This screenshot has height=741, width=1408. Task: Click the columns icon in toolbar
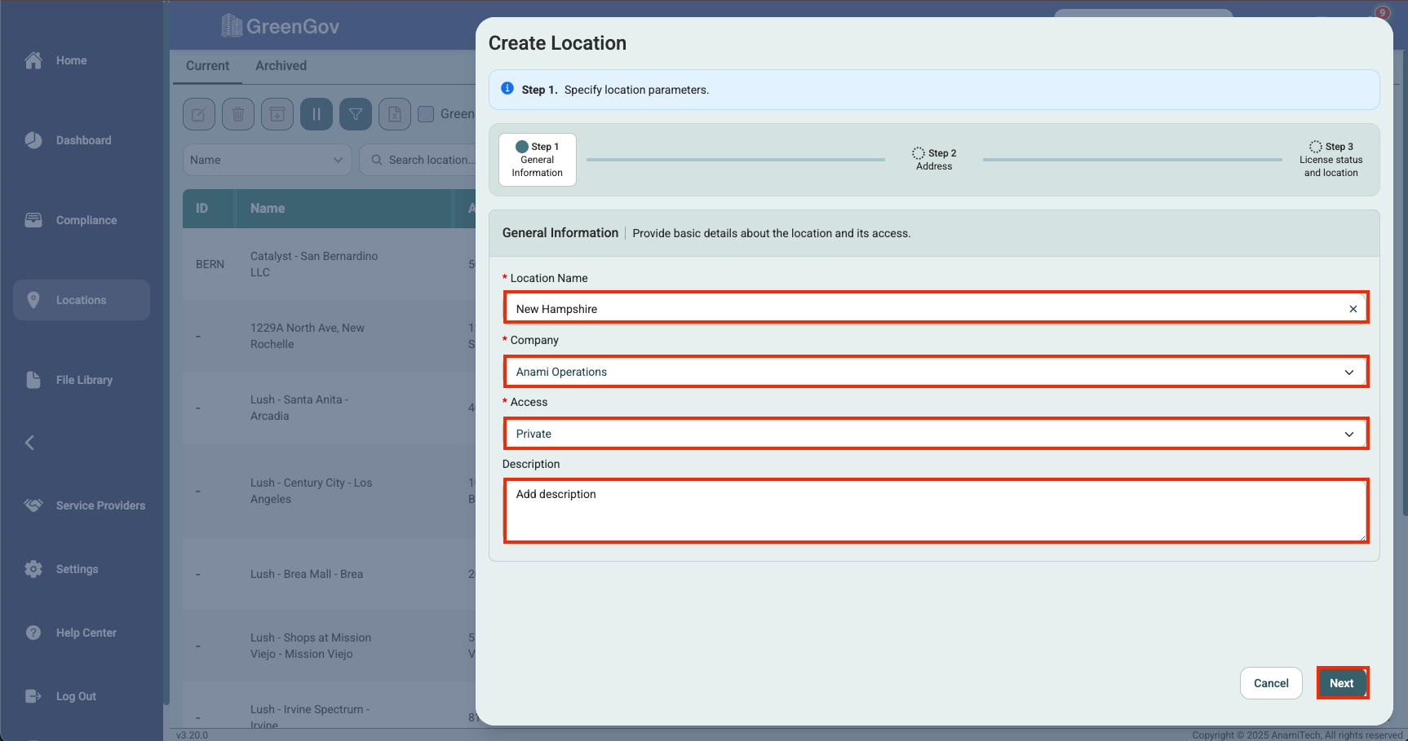click(317, 114)
